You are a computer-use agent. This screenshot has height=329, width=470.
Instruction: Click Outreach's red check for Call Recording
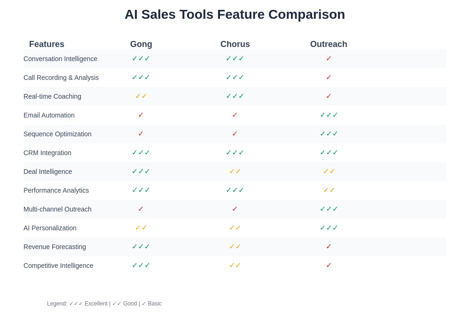point(329,78)
